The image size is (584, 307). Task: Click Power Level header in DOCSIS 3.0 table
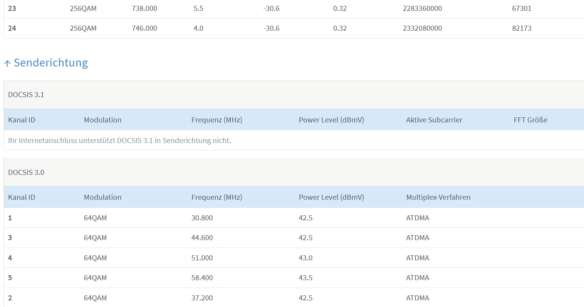331,197
